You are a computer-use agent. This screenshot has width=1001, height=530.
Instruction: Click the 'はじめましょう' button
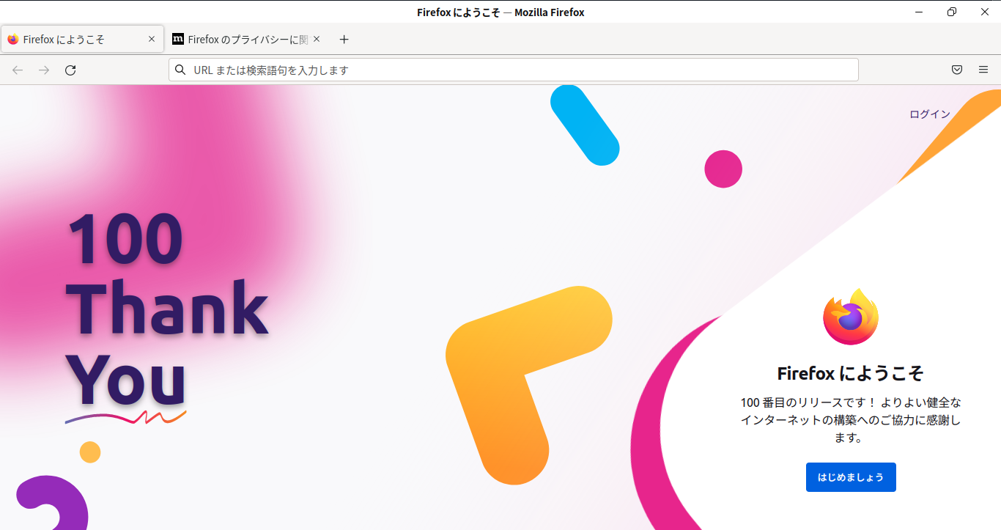pos(851,477)
